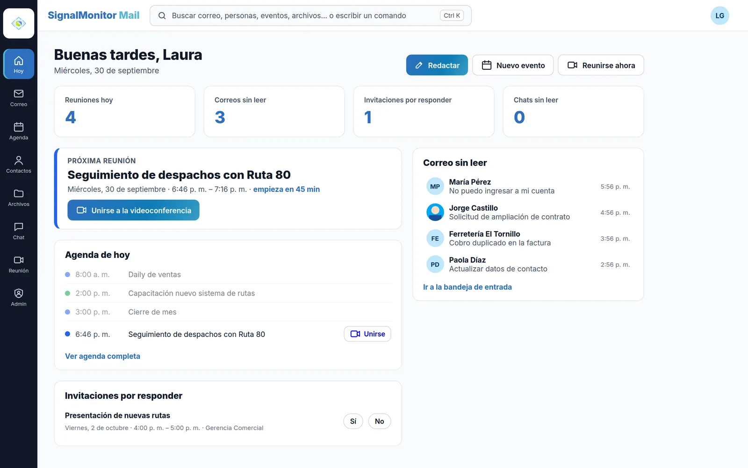Screen dimensions: 748x468
Task: Open Correo mail icon in sidebar
Action: coord(19,98)
